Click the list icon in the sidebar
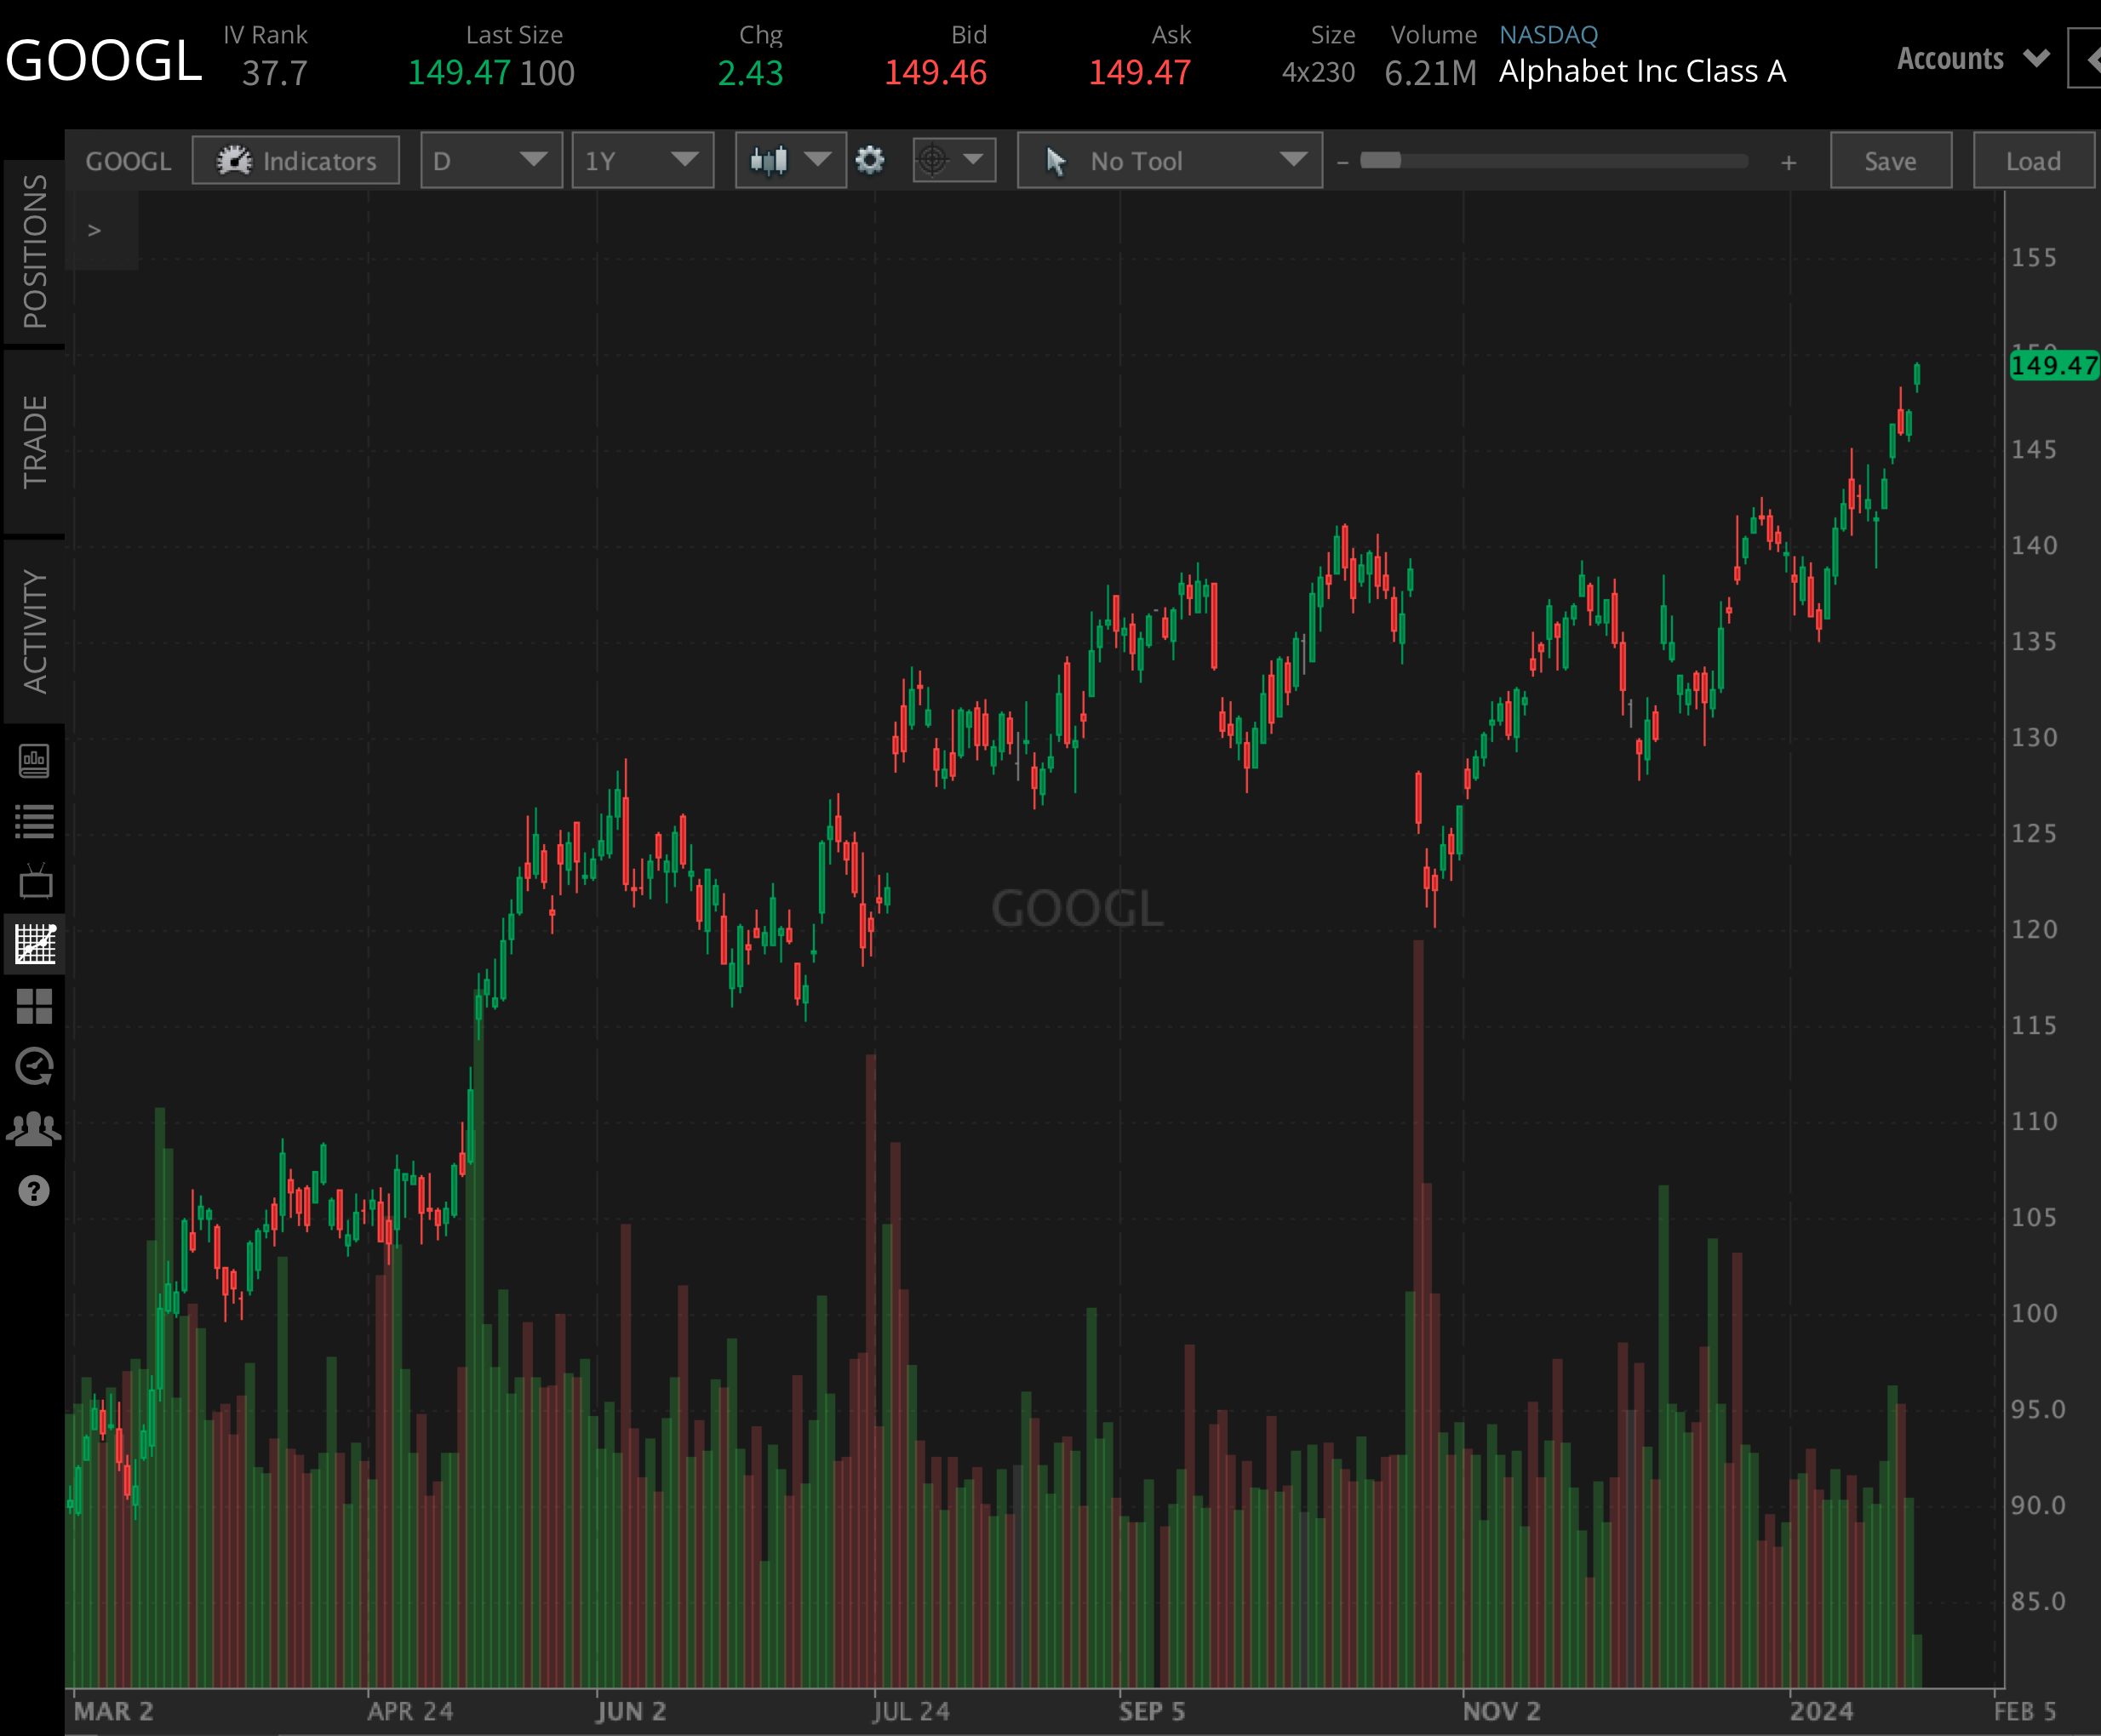This screenshot has width=2101, height=1736. [x=34, y=822]
